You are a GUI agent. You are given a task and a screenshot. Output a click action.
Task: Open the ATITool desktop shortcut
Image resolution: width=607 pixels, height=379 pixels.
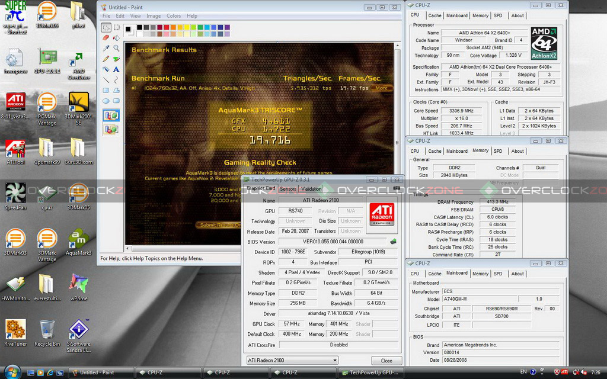15,152
